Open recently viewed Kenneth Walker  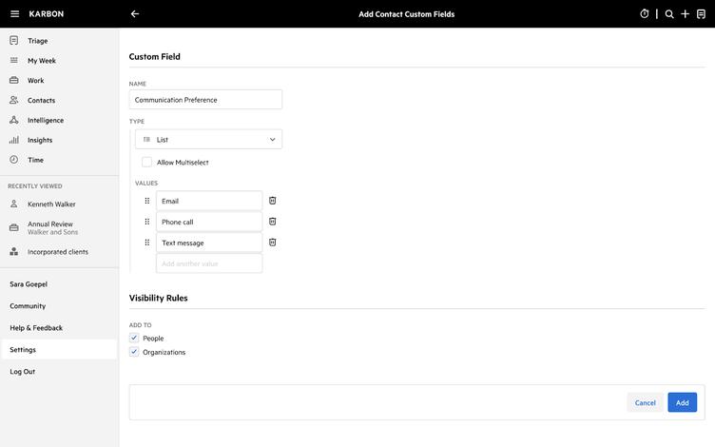click(51, 204)
